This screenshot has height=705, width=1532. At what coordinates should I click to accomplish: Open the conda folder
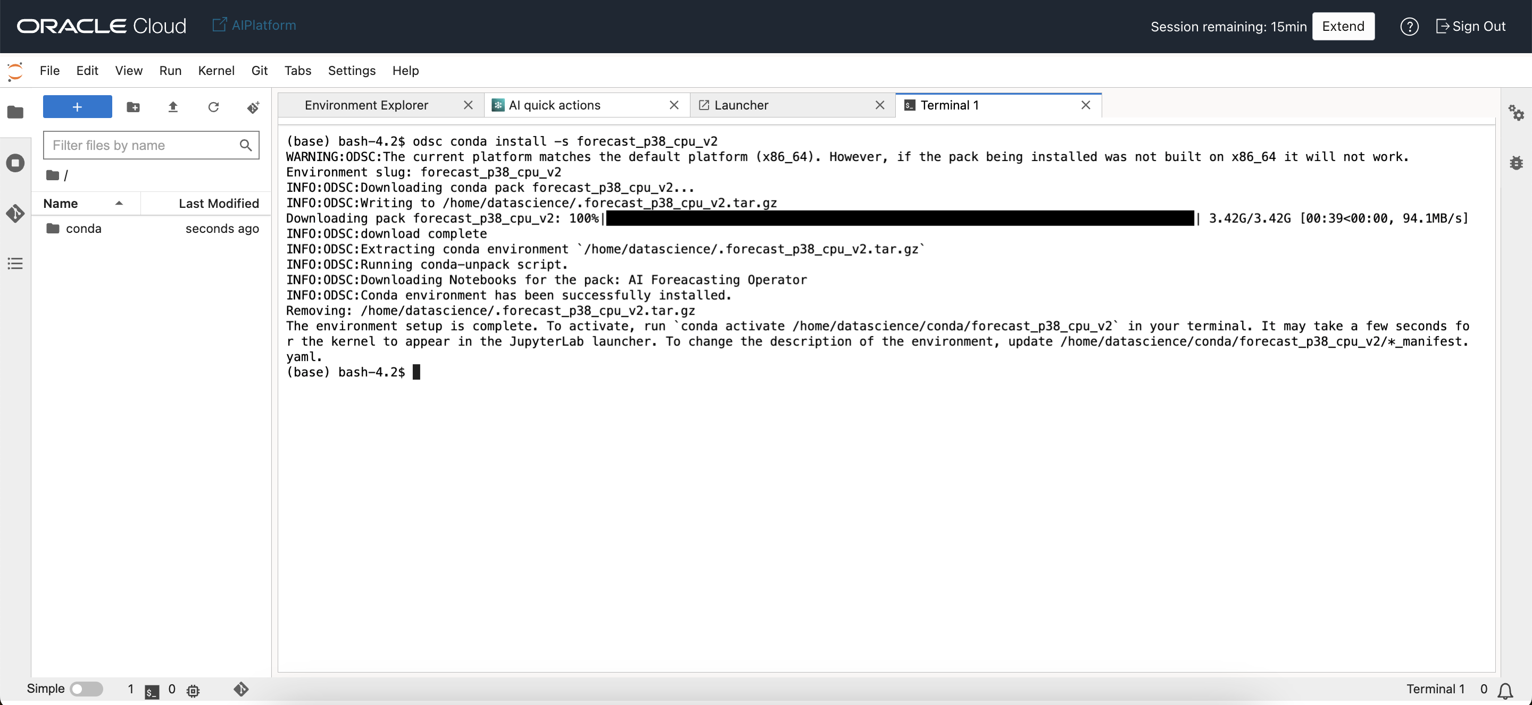84,228
